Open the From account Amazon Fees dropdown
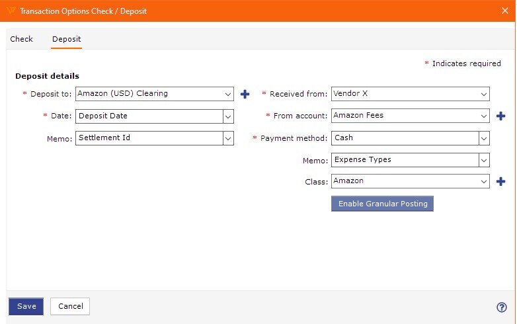 [410, 116]
